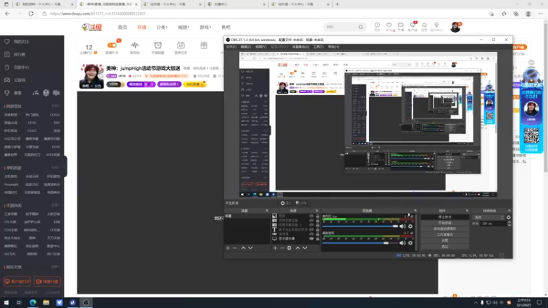
Task: Open source properties gear in Sources panel
Action: pos(289,248)
